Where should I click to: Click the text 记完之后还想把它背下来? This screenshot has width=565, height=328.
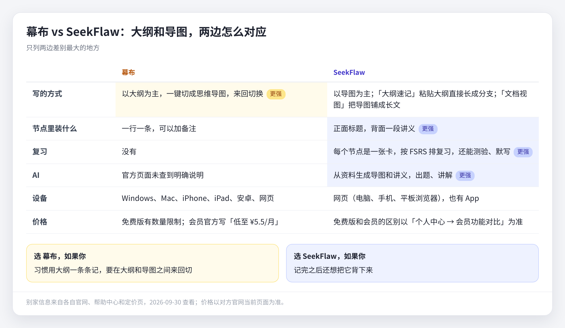[333, 270]
